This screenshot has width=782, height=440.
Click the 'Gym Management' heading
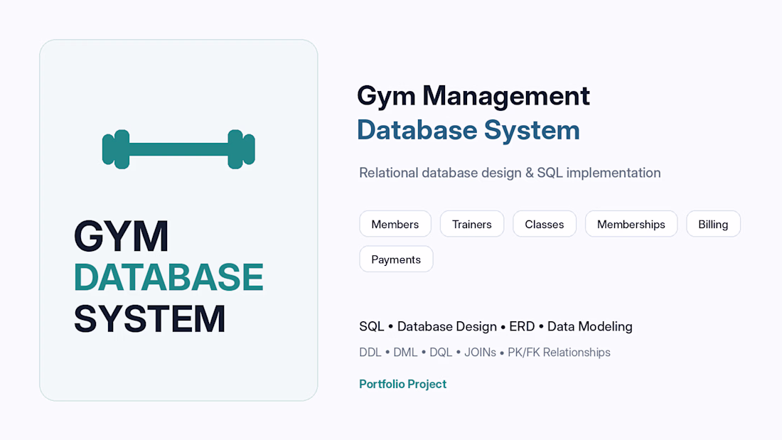473,96
